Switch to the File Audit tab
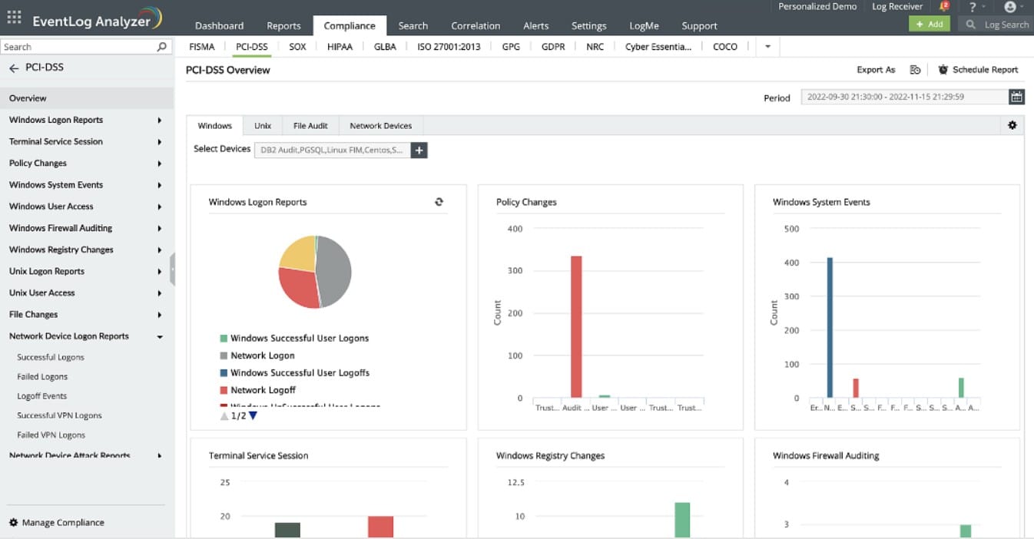Image resolution: width=1034 pixels, height=539 pixels. [x=310, y=126]
